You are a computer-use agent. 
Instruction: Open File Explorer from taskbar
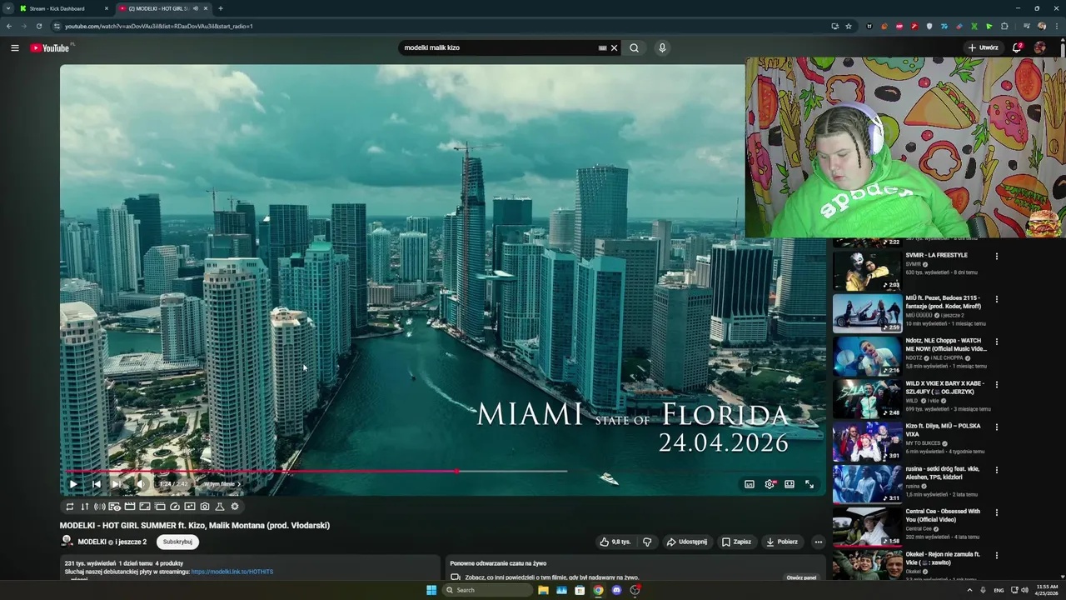pyautogui.click(x=543, y=590)
